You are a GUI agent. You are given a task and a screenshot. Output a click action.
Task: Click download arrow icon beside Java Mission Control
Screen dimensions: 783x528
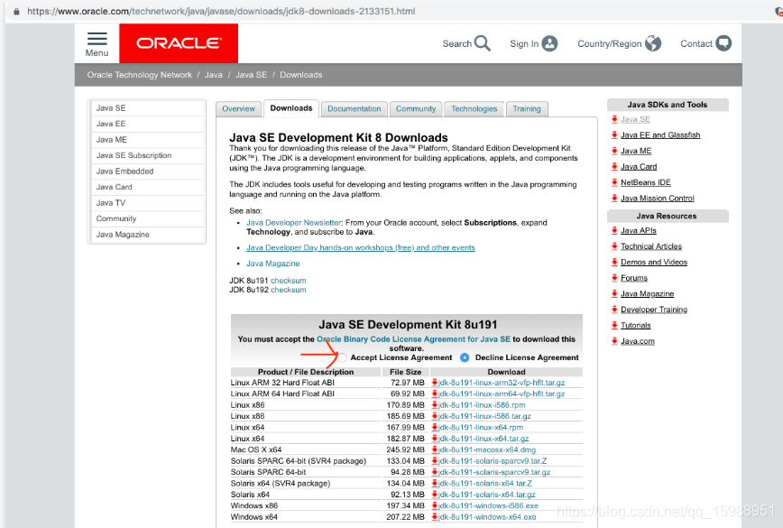click(x=614, y=199)
